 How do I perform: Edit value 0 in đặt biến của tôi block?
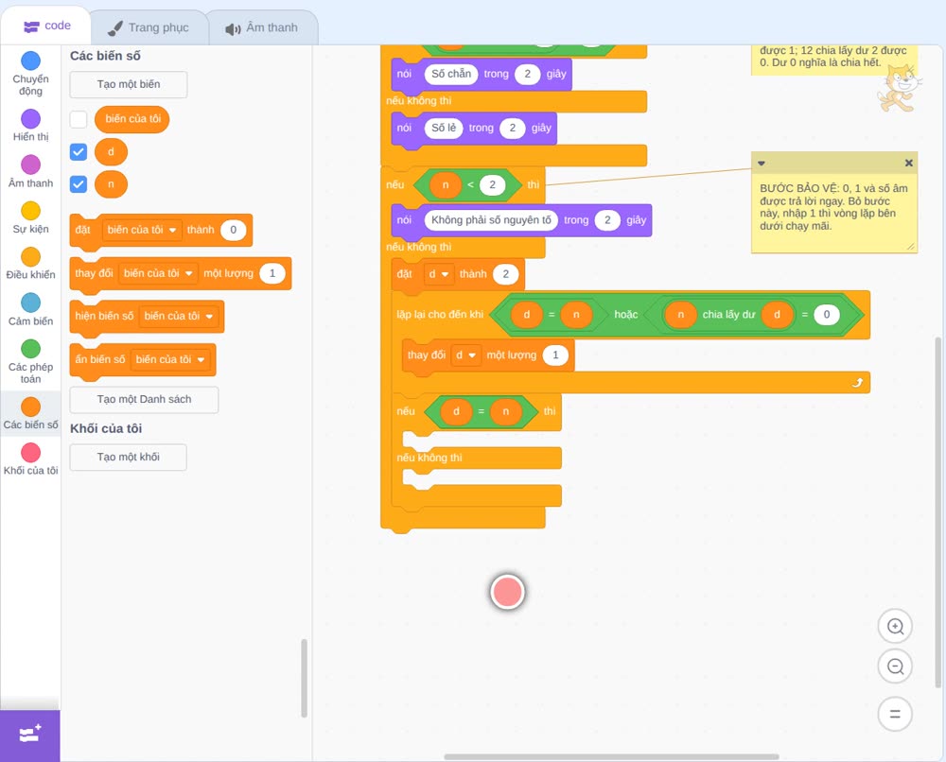pos(233,230)
